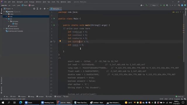Expand External Libraries in the project tree
Viewport: 187px width, 105px height.
(x=4, y=29)
